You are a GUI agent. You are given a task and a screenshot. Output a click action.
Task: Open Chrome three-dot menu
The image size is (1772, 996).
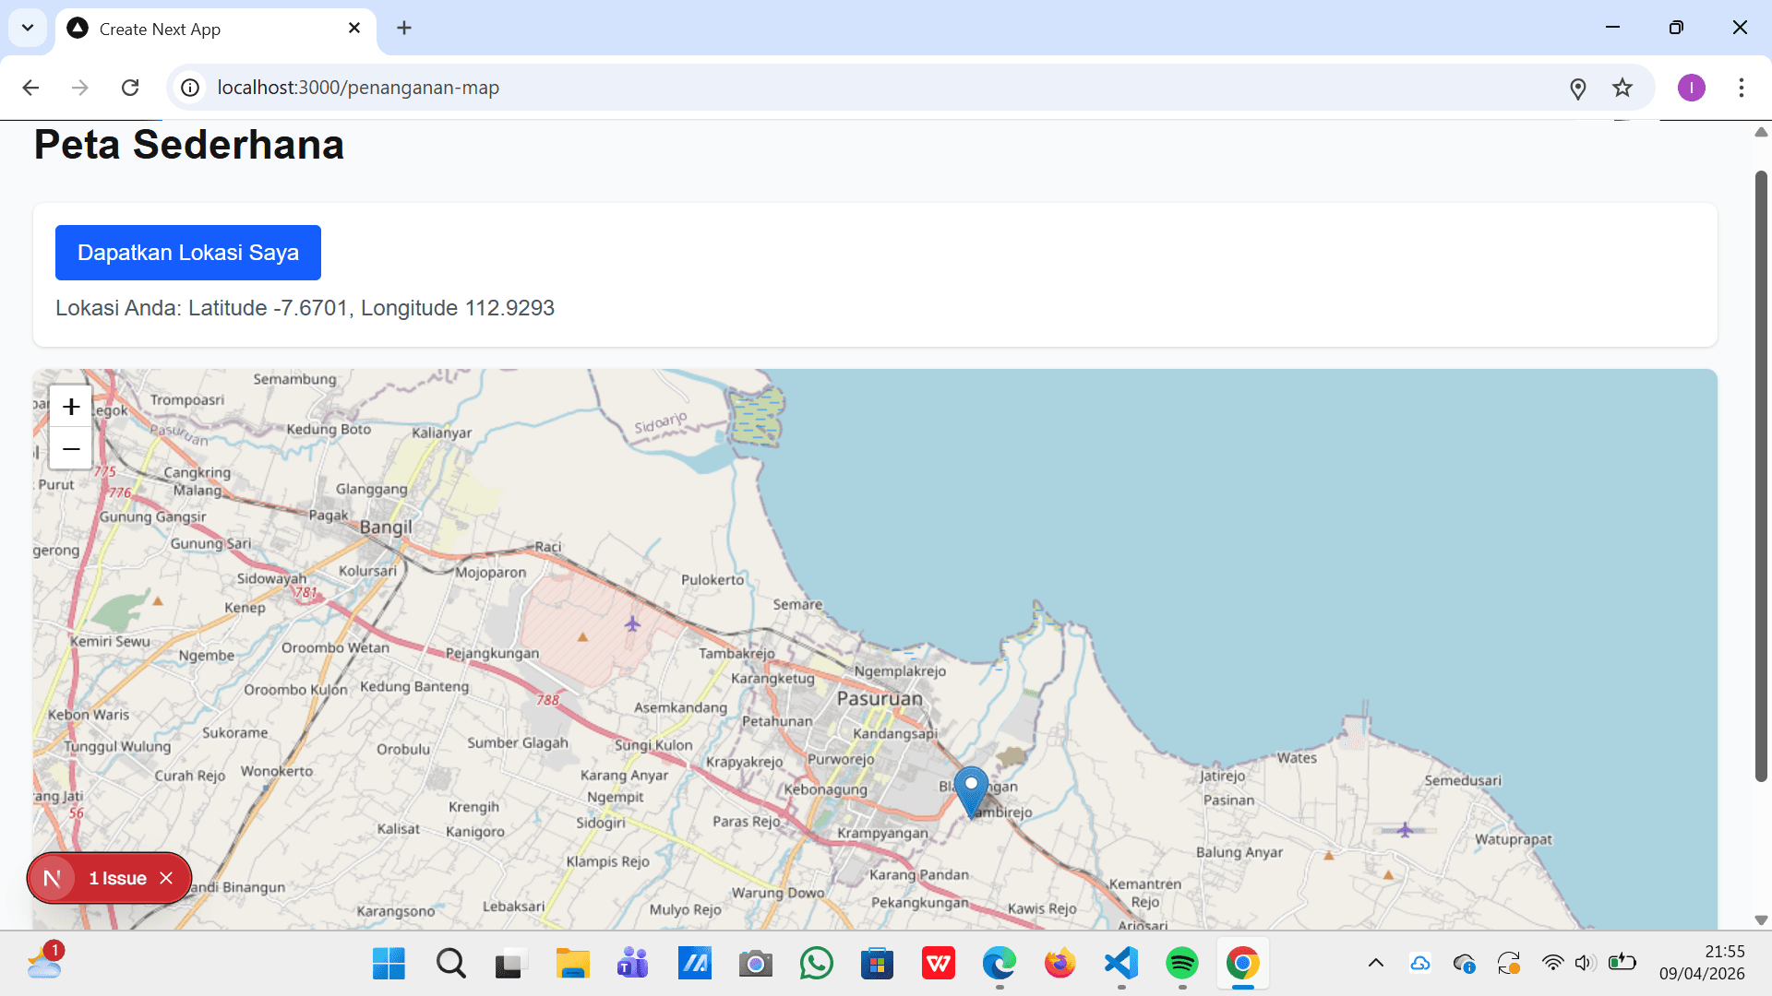[1742, 88]
